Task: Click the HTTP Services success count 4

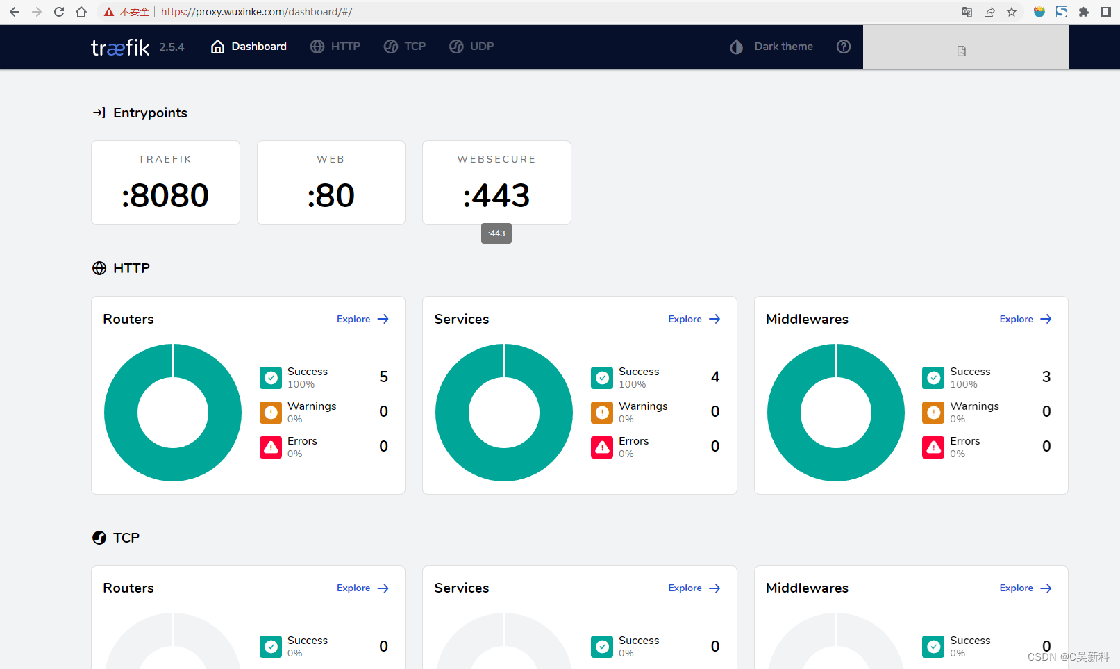Action: pyautogui.click(x=715, y=377)
